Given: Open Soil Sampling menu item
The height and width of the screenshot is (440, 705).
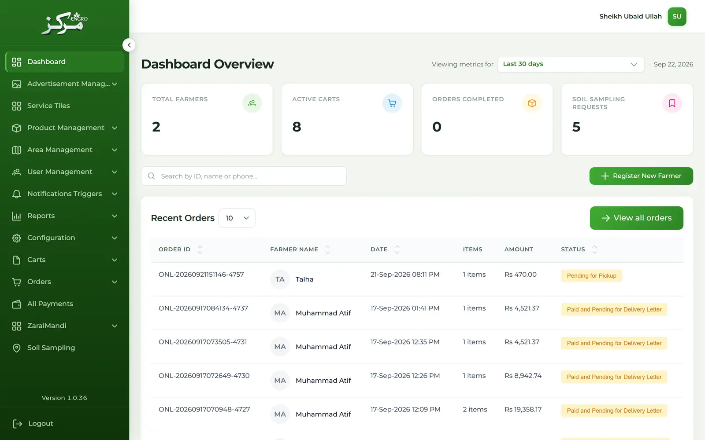Looking at the screenshot, I should tap(64, 348).
